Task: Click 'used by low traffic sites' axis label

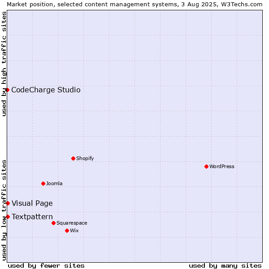Action: click(x=4, y=210)
